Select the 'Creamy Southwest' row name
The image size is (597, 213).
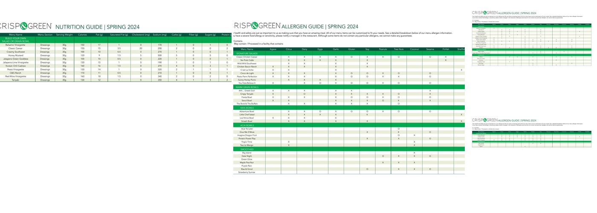click(x=15, y=52)
